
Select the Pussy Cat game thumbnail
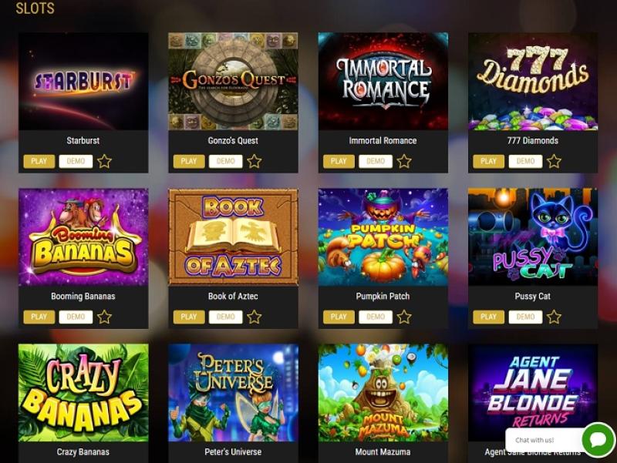pyautogui.click(x=533, y=237)
